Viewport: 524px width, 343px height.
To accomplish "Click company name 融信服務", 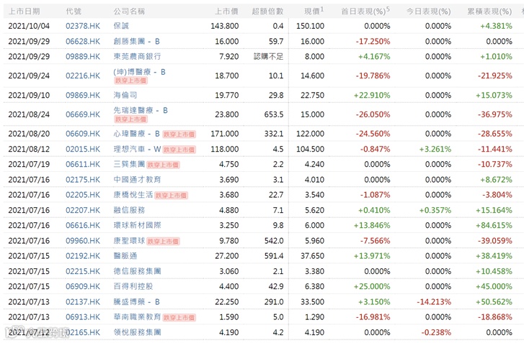I will [x=129, y=211].
